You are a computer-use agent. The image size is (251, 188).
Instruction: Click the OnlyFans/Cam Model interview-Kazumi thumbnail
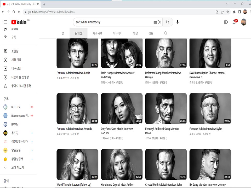122,108
